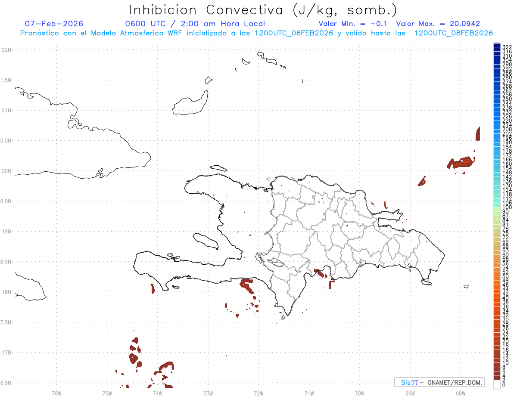Click the "75W" longitude label

(107, 393)
